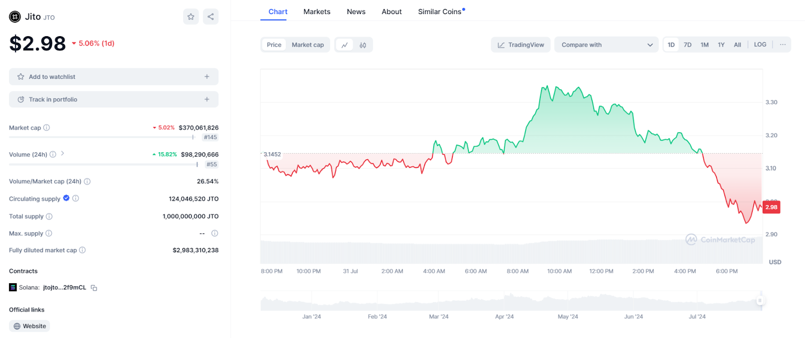Toggle LOG scale on chart
The image size is (805, 338).
point(760,45)
